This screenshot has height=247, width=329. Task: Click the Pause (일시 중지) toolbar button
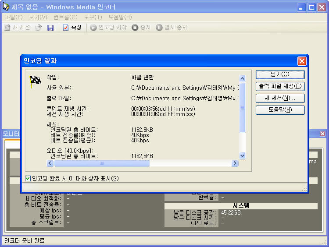(x=171, y=28)
